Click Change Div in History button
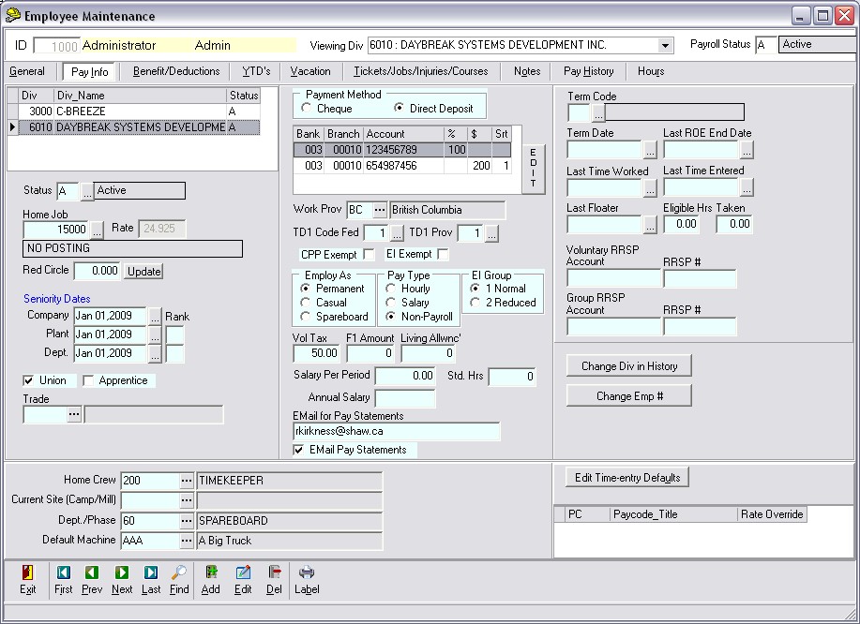The height and width of the screenshot is (624, 860). 628,366
